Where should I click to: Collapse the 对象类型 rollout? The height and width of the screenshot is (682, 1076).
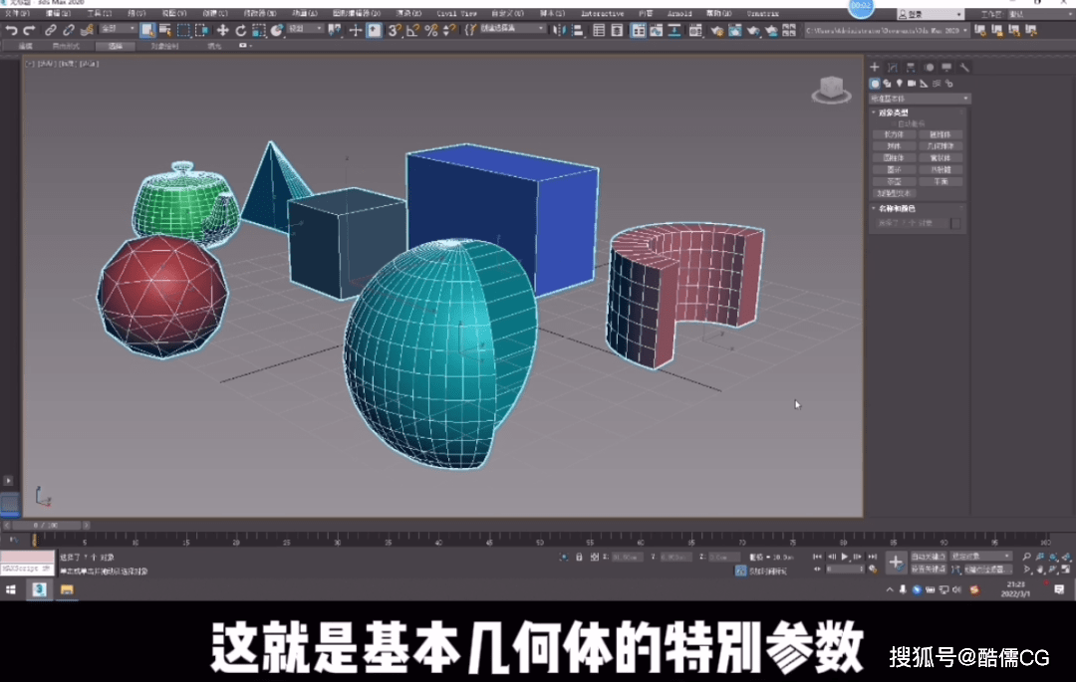pyautogui.click(x=895, y=113)
